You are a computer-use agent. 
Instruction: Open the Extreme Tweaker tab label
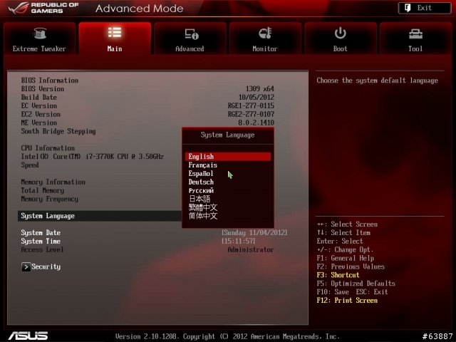pyautogui.click(x=39, y=49)
